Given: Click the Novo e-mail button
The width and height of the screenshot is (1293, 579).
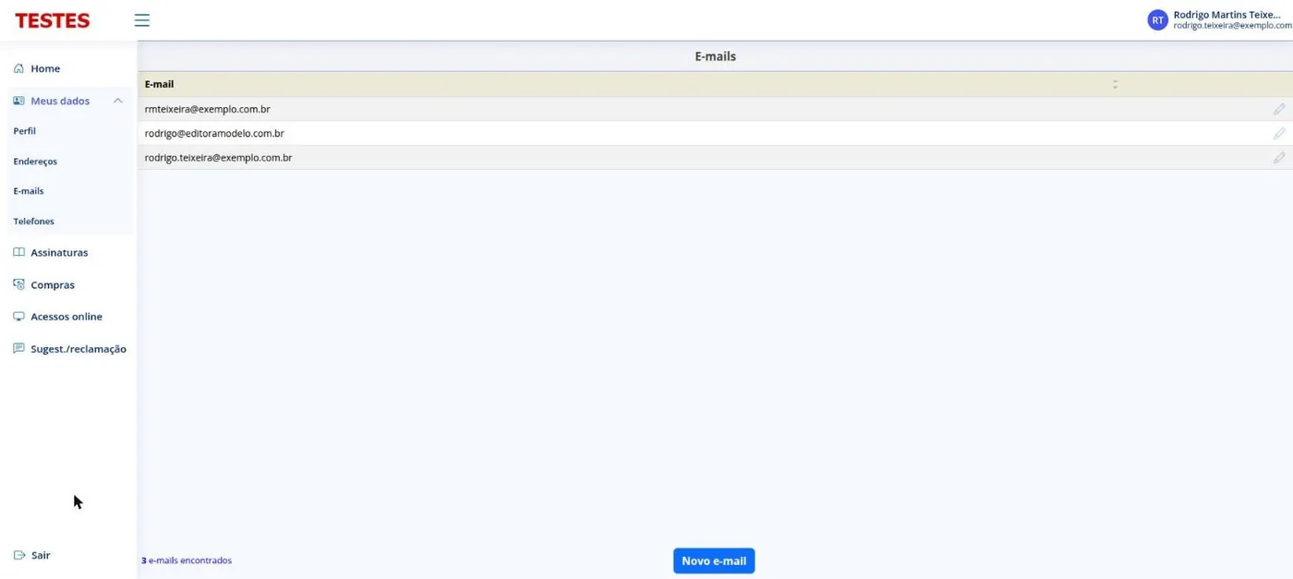Looking at the screenshot, I should [714, 561].
